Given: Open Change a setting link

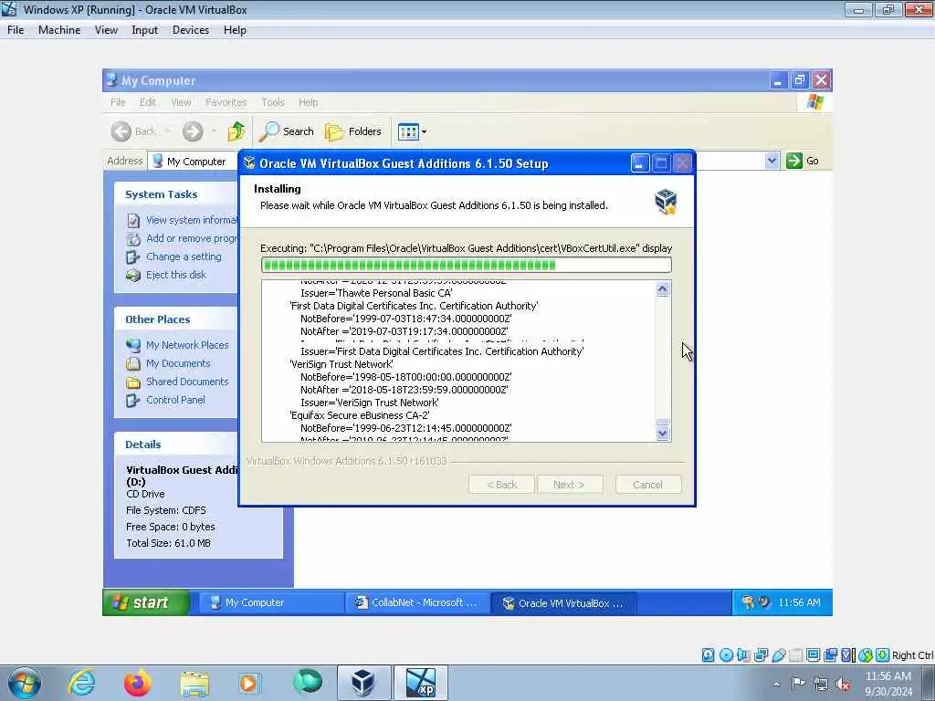Looking at the screenshot, I should (184, 256).
